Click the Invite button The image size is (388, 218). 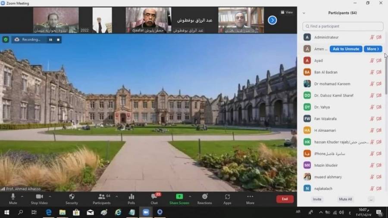[317, 199]
